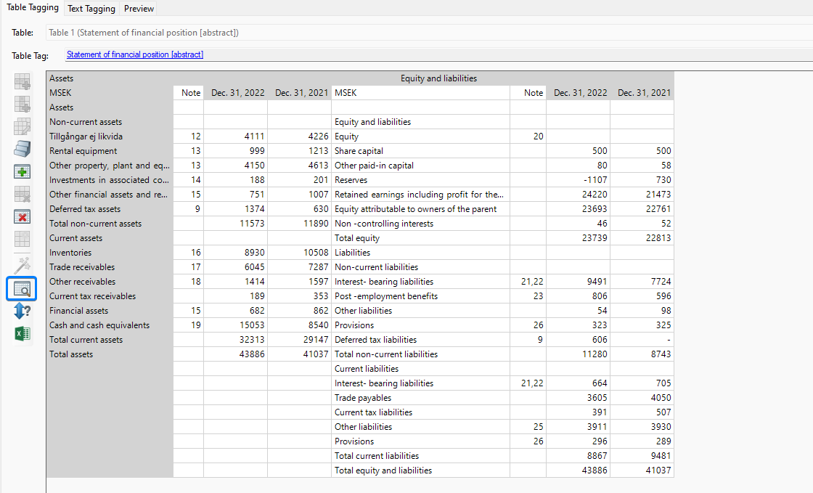Open the Preview tab
Screen dimensions: 813x493
[x=139, y=9]
